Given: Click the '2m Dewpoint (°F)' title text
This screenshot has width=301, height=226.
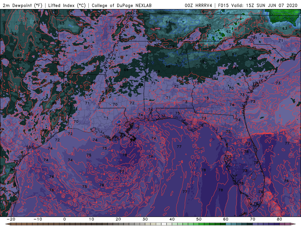Looking at the screenshot, I should (x=23, y=5).
